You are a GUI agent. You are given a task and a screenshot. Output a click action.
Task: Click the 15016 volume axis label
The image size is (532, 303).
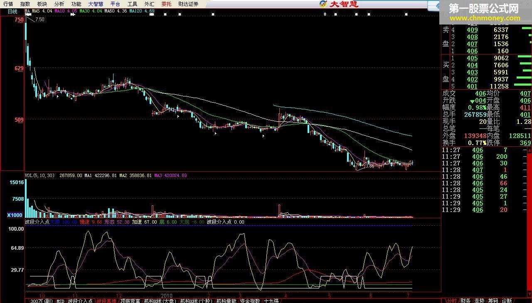17,182
